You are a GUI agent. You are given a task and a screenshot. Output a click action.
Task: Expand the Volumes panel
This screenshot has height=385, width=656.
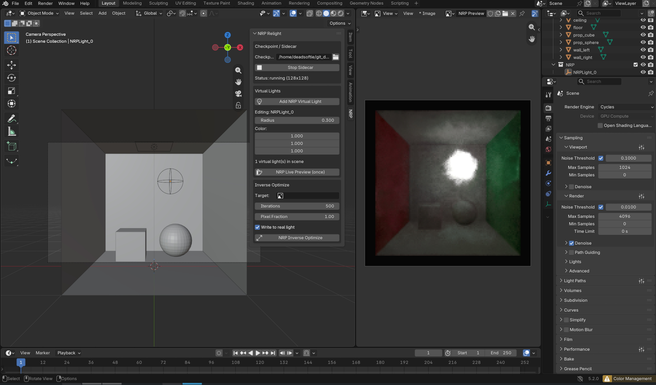[572, 291]
